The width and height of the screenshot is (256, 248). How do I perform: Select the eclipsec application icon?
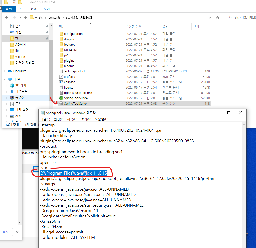61,82
